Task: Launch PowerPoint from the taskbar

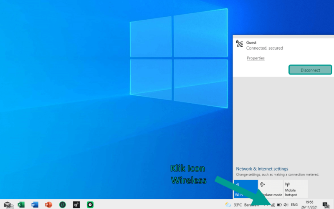Action: coord(48,205)
